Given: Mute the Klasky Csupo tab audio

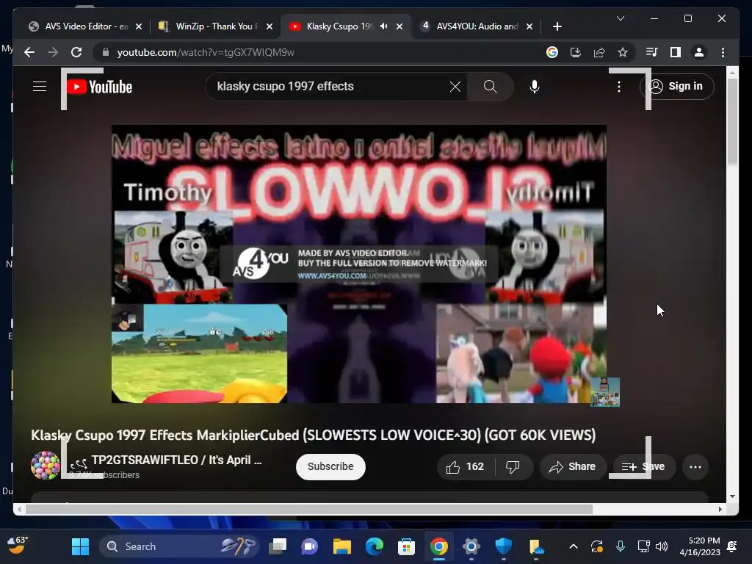Looking at the screenshot, I should (383, 26).
